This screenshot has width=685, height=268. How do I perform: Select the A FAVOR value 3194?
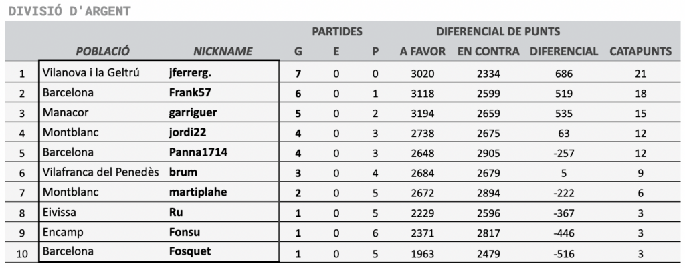coord(423,114)
